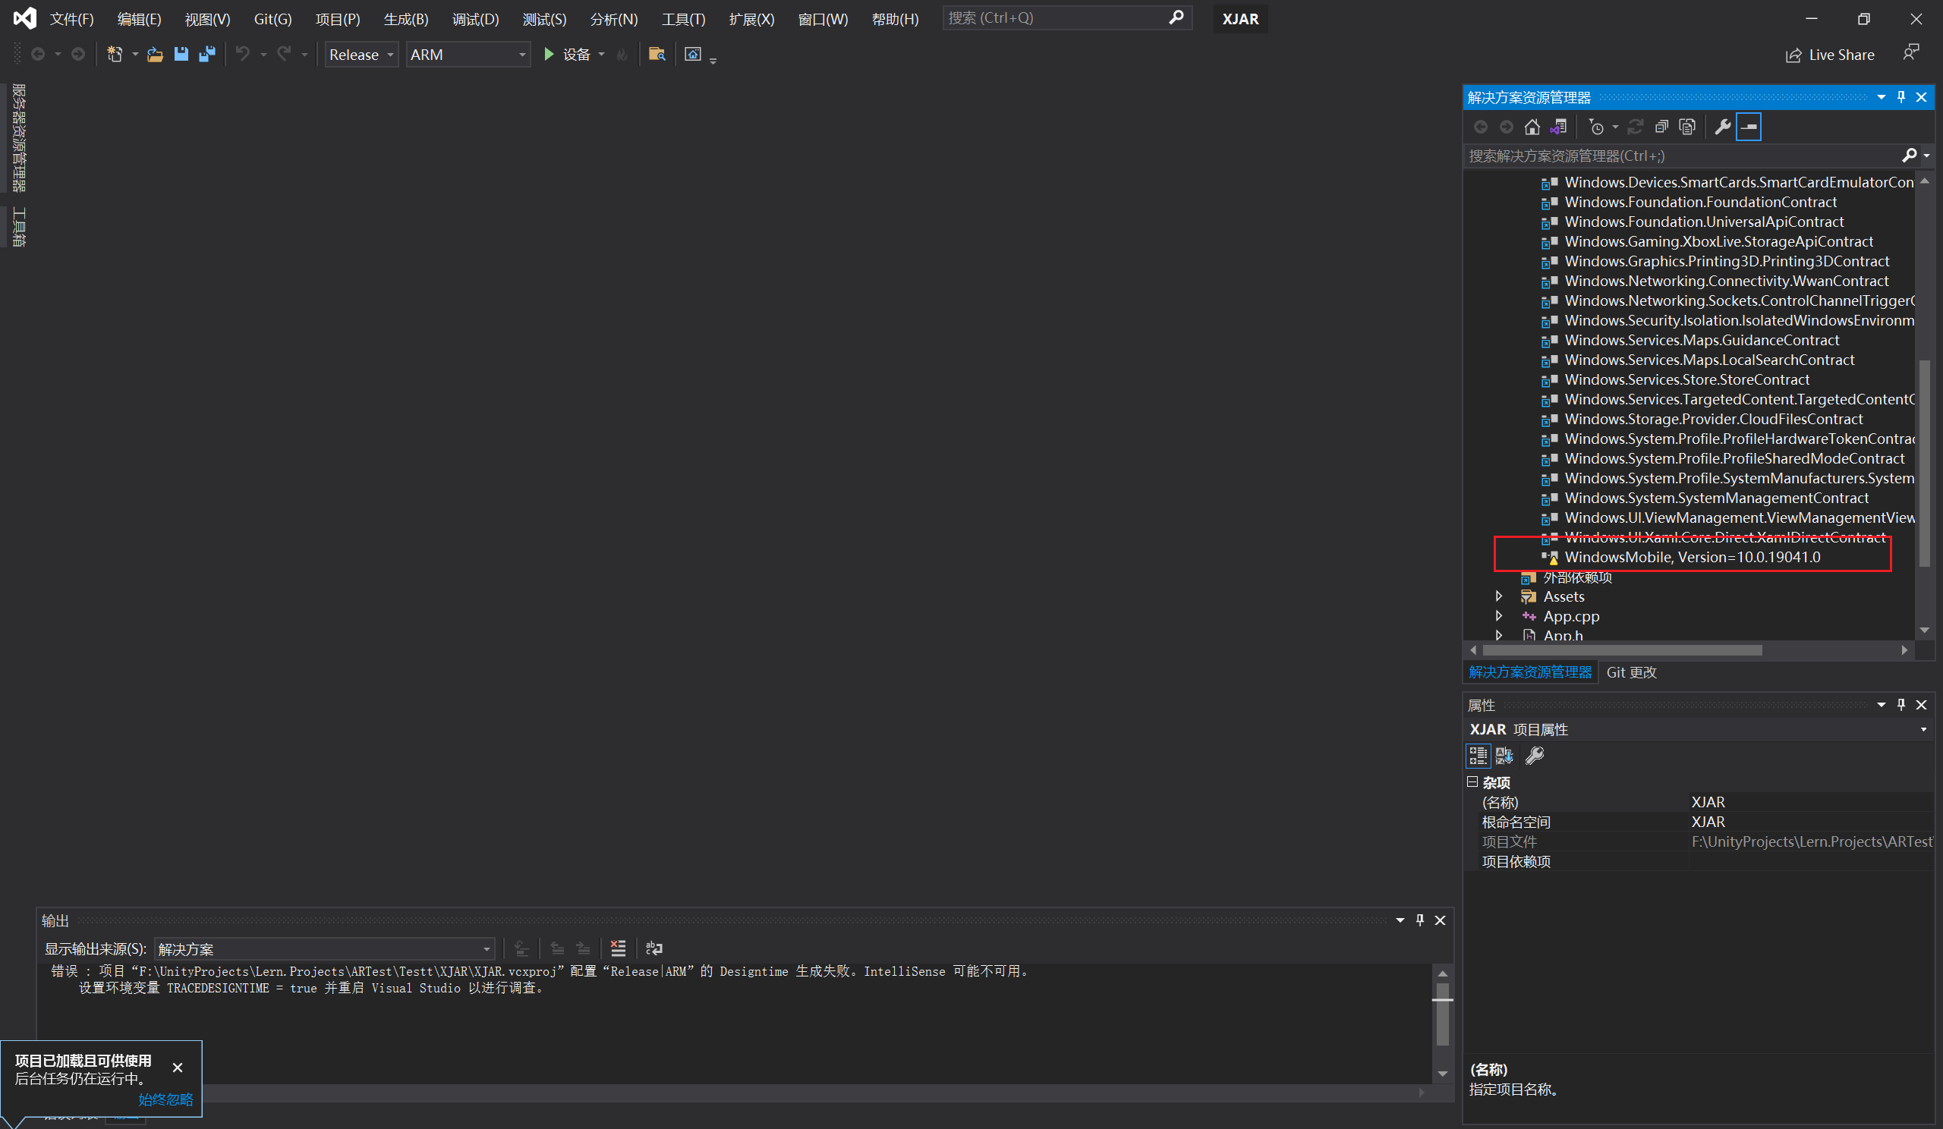Click the Save All icon
1943x1129 pixels.
click(x=206, y=54)
